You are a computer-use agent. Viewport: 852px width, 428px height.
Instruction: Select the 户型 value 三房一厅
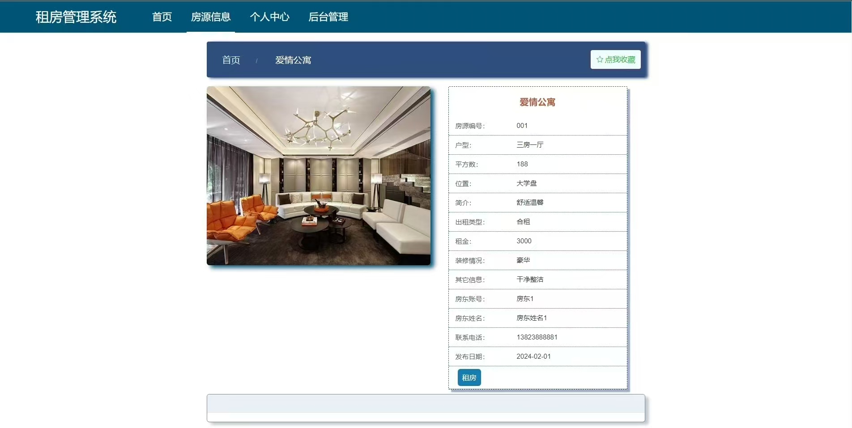[530, 145]
